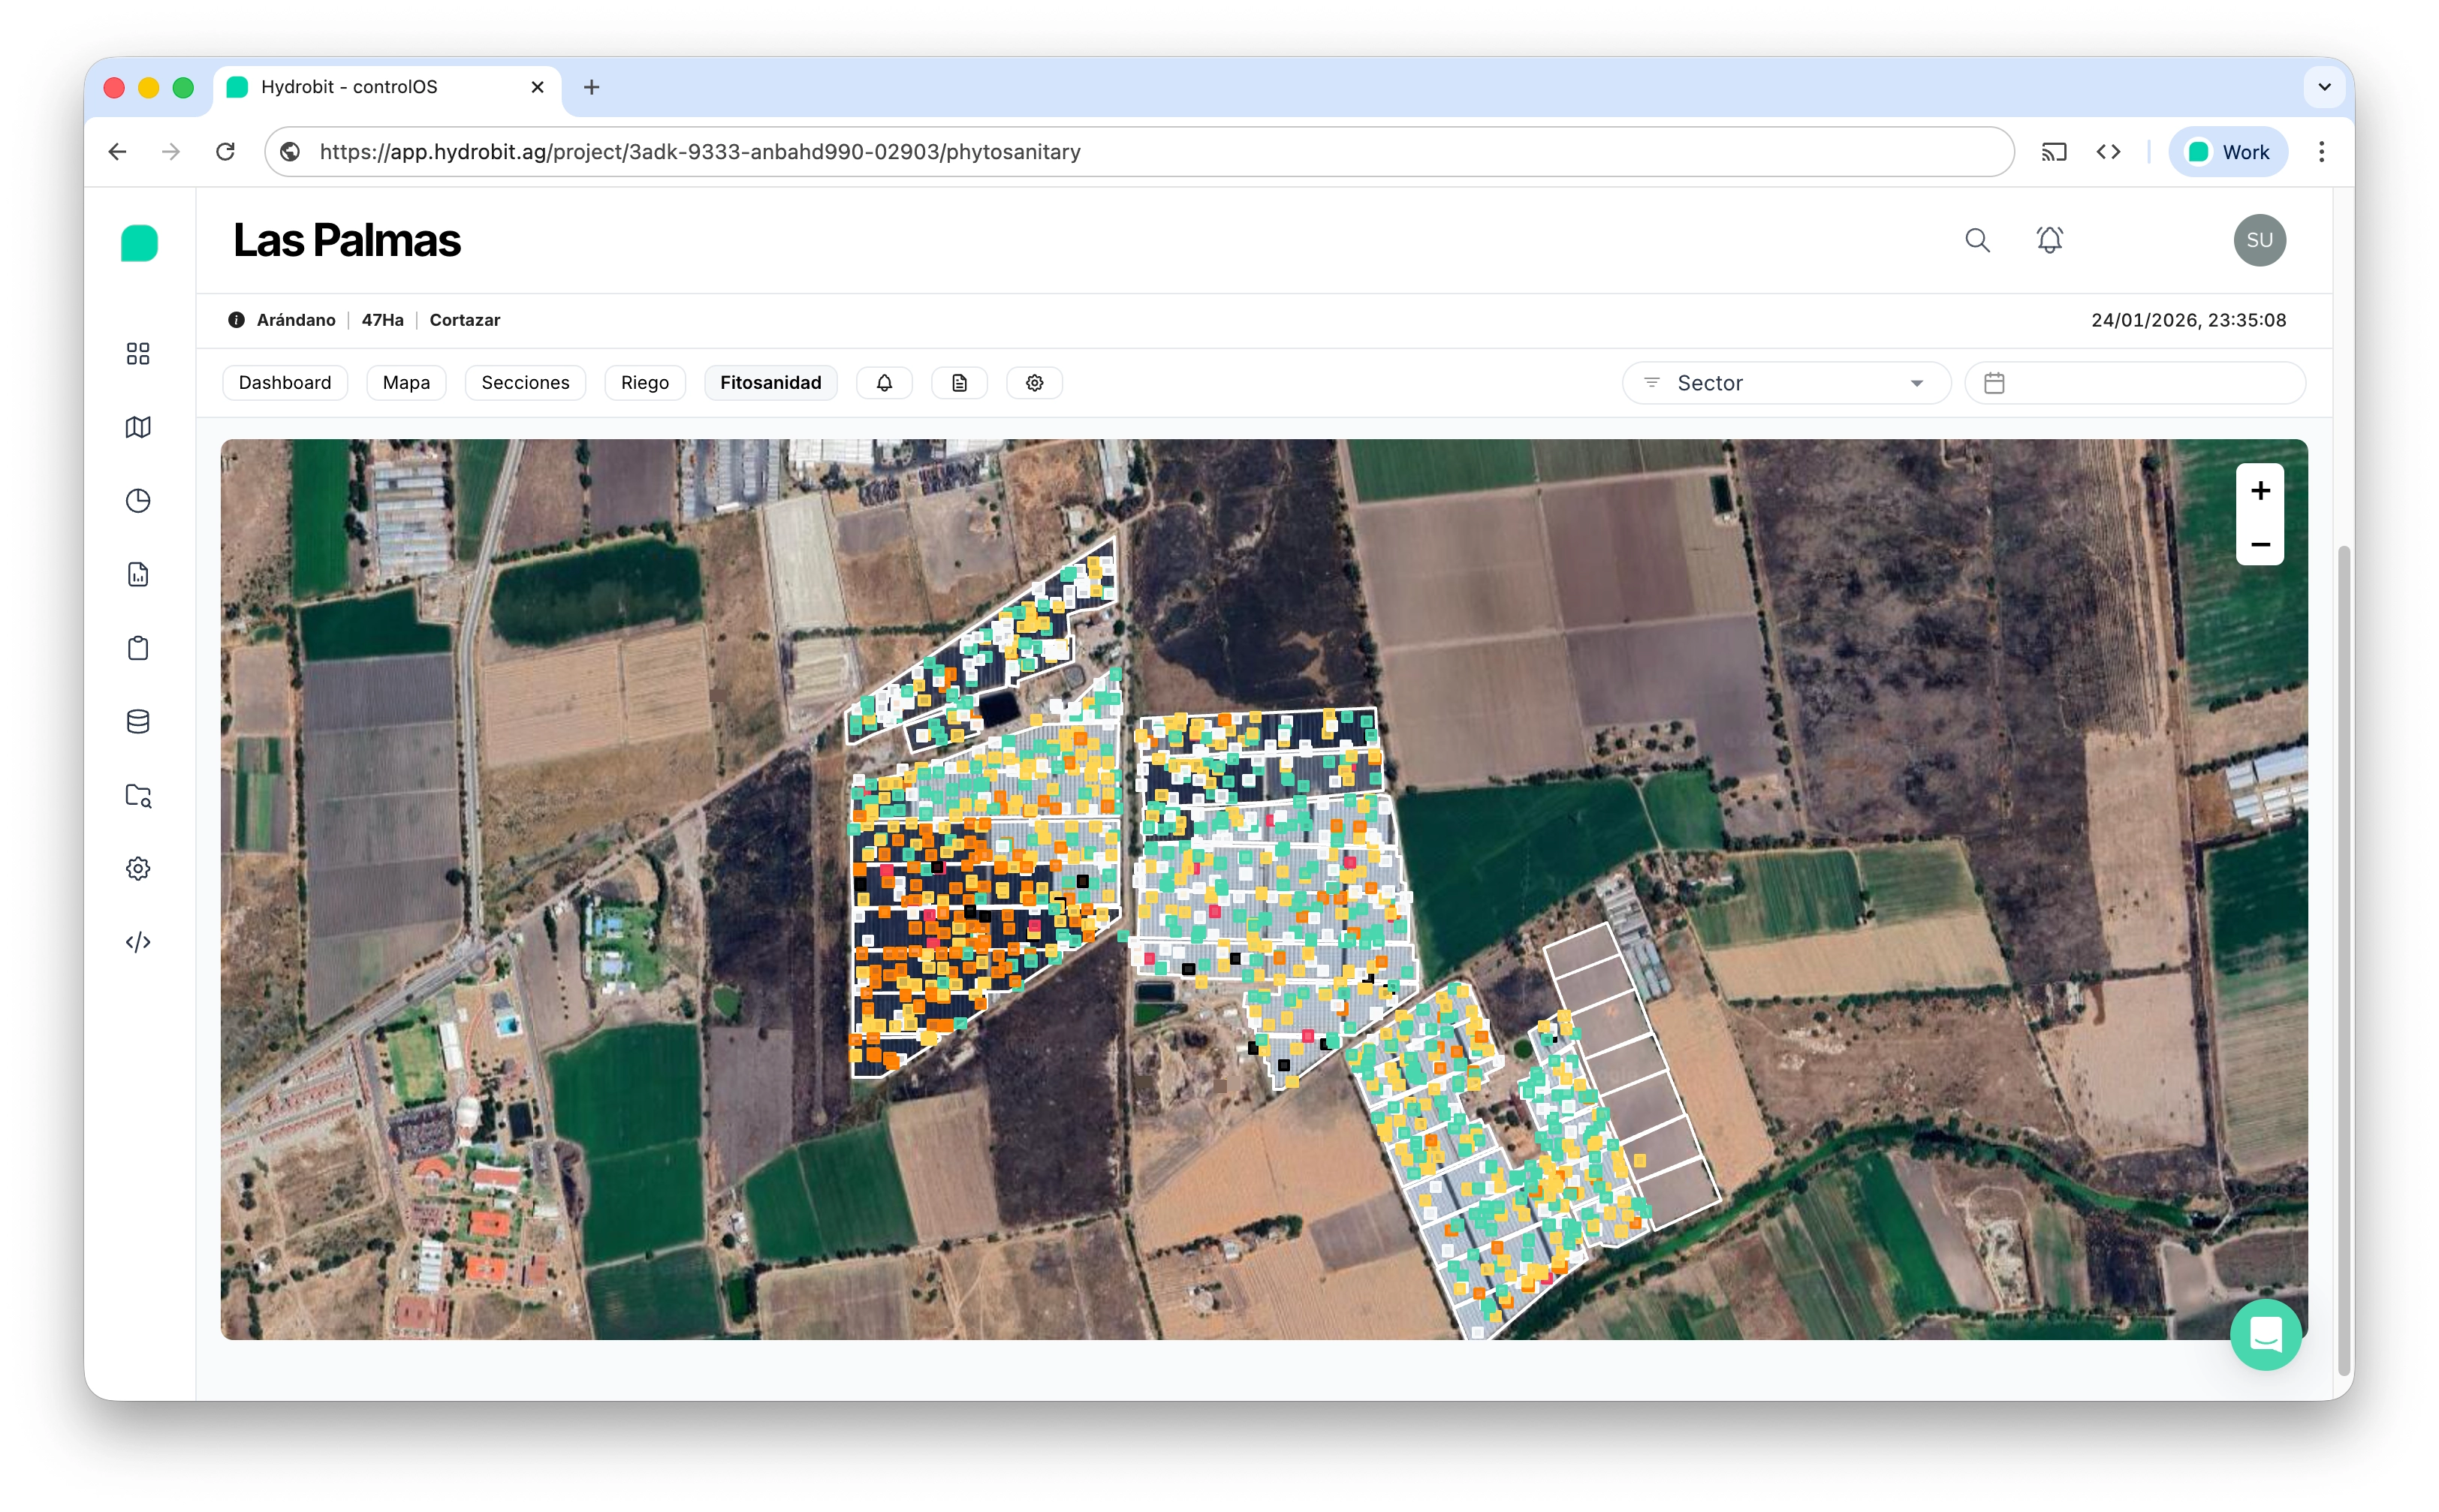Viewport: 2439px width, 1512px height.
Task: Click the notification bell in header
Action: click(2049, 240)
